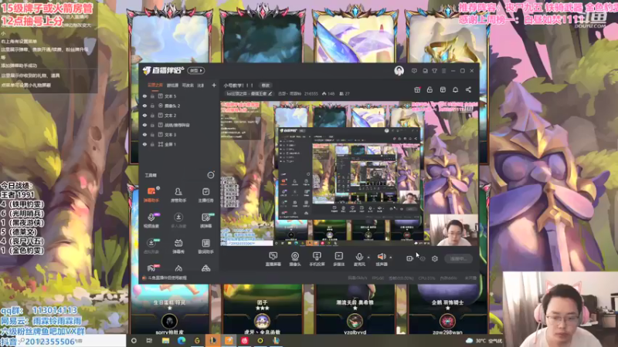Image resolution: width=618 pixels, height=347 pixels.
Task: Open the 斗鱼直播伴侣使用教程 link
Action: (x=167, y=278)
